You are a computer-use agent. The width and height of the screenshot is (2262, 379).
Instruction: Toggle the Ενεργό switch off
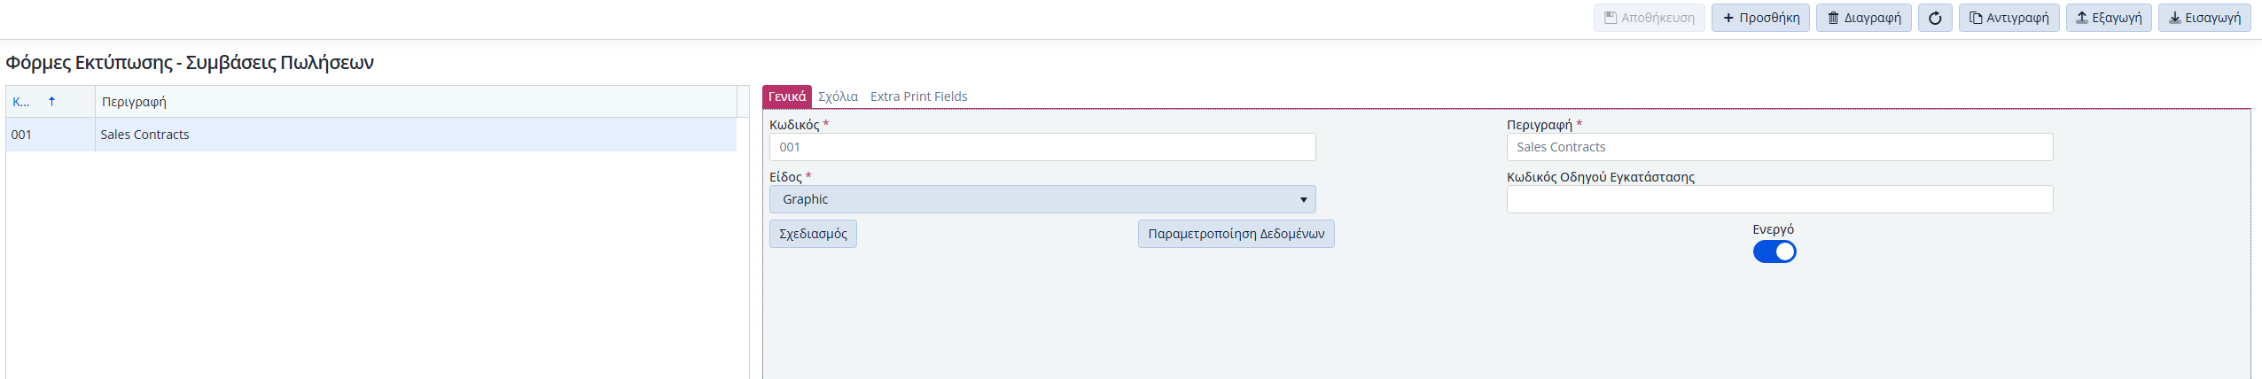pos(1774,252)
